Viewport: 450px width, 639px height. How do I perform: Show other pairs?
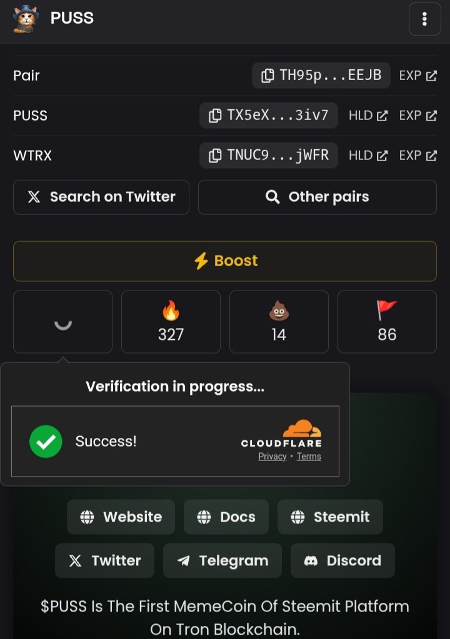[x=317, y=197]
